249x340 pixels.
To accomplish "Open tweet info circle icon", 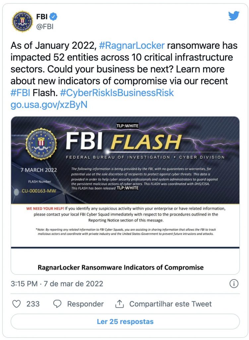I will [234, 284].
